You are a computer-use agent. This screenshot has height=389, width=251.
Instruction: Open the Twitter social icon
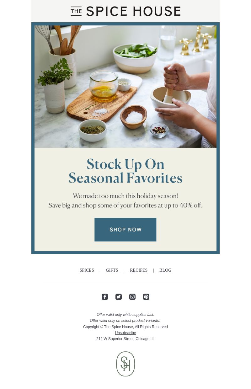[x=119, y=297]
